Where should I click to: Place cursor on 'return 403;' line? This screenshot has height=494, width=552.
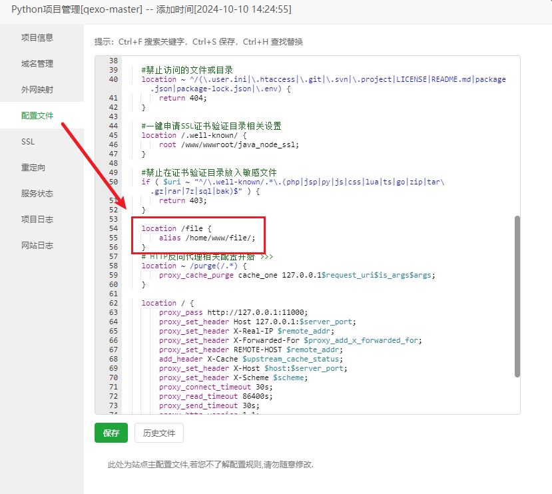[182, 200]
